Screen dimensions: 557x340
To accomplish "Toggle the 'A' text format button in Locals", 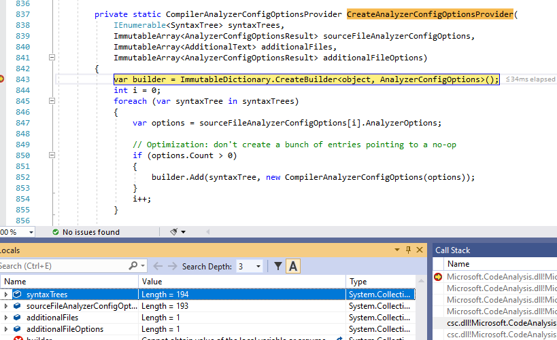I will coord(293,266).
